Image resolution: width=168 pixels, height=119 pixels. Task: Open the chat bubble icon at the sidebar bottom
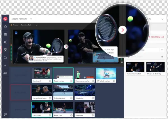coord(5,114)
